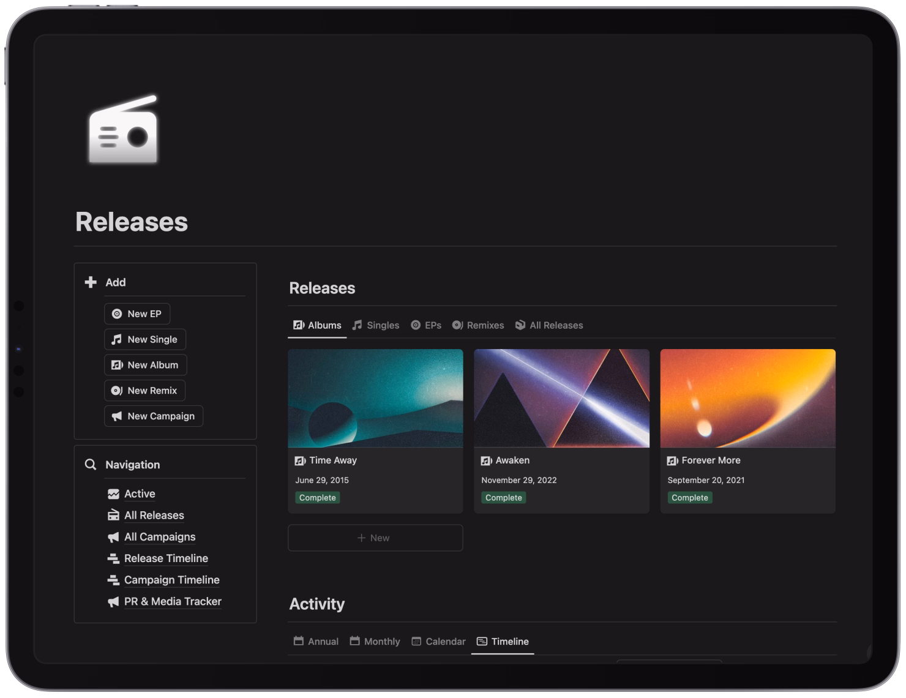Click the date September 20, 2021

[x=706, y=480]
